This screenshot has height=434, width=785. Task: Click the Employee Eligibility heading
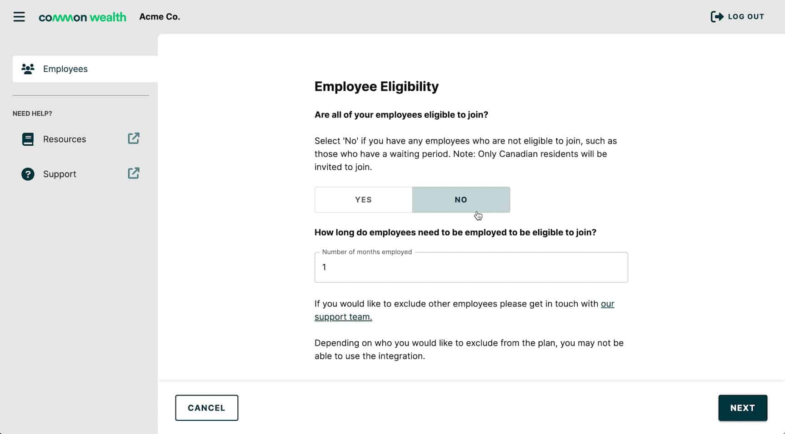click(376, 86)
